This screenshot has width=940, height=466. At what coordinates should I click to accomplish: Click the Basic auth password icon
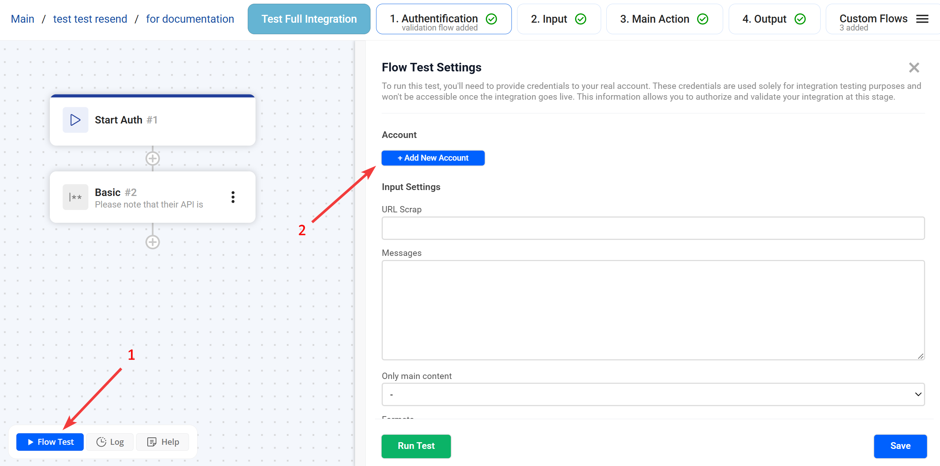(75, 197)
